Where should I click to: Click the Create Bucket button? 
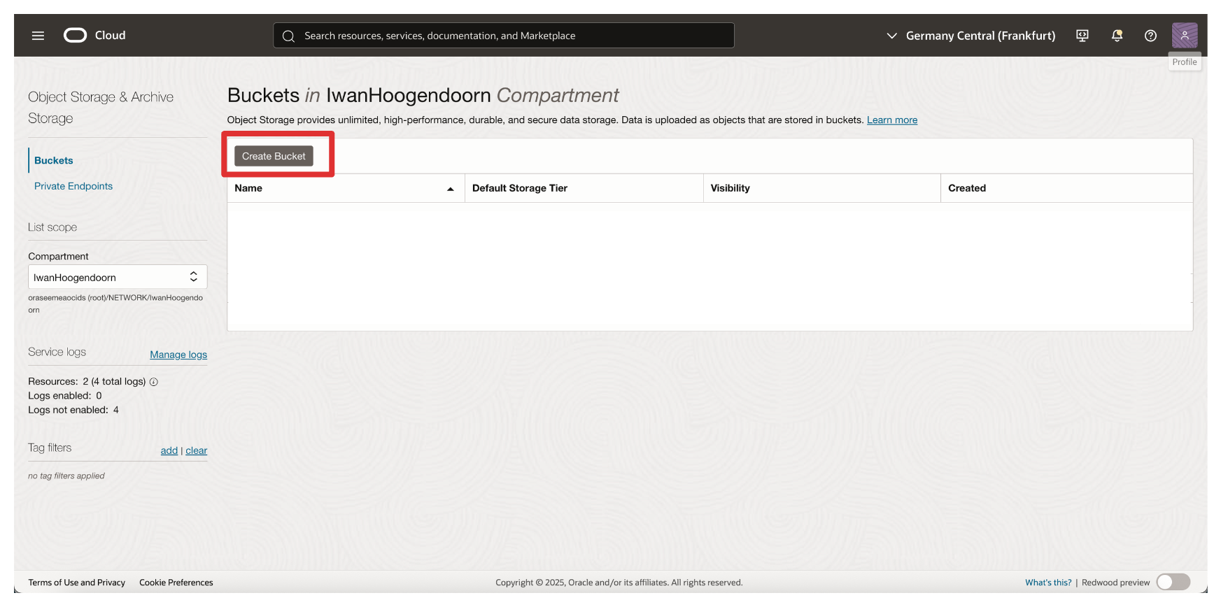(274, 156)
